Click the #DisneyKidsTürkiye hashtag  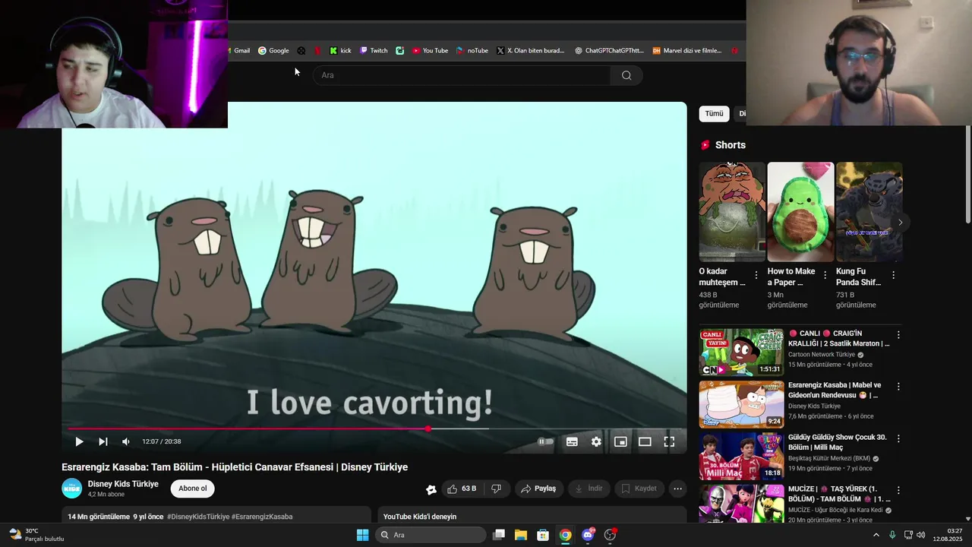[x=198, y=517]
